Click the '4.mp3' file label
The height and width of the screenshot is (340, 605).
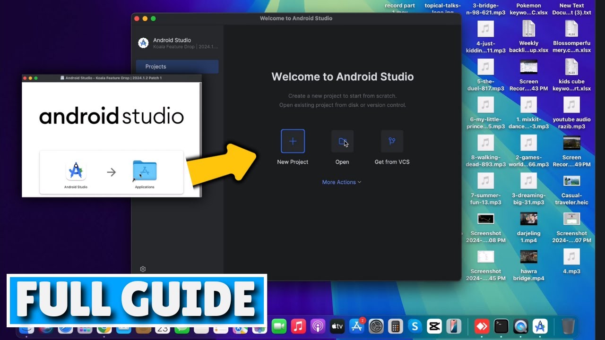point(571,272)
